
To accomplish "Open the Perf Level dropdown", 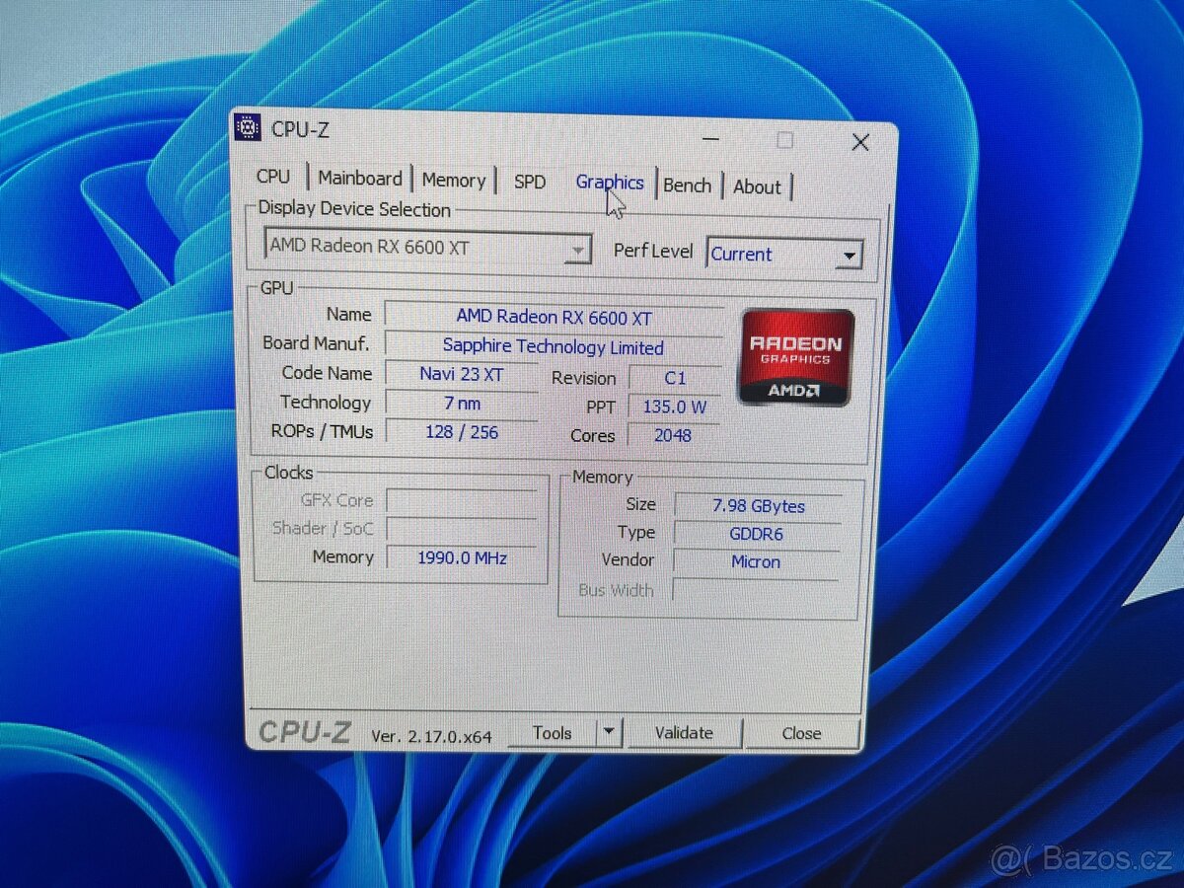I will (850, 255).
